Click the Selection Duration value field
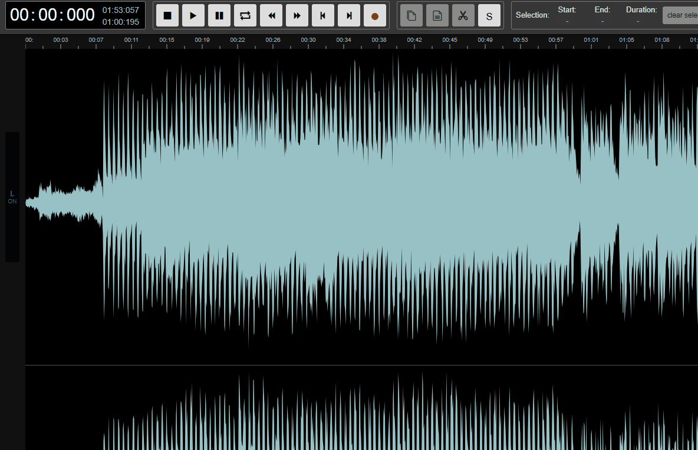The width and height of the screenshot is (698, 450). pos(638,21)
